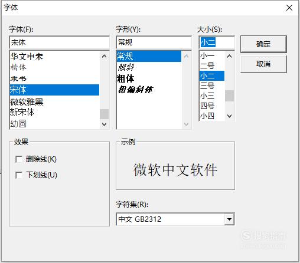Click the 微软中文软件 sample preview
Viewport: 300px width, 263px height.
click(175, 170)
